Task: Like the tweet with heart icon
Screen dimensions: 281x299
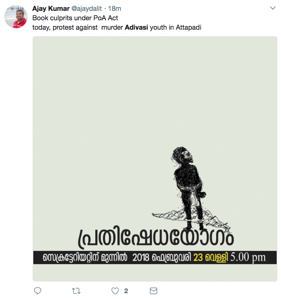Action: pos(115,291)
